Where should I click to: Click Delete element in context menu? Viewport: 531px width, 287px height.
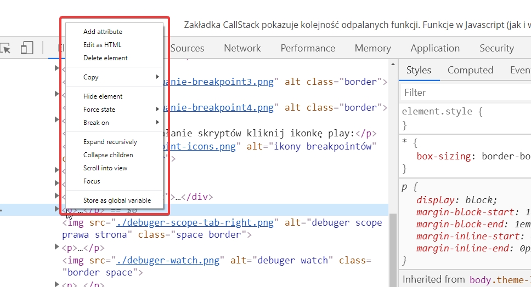(x=105, y=58)
